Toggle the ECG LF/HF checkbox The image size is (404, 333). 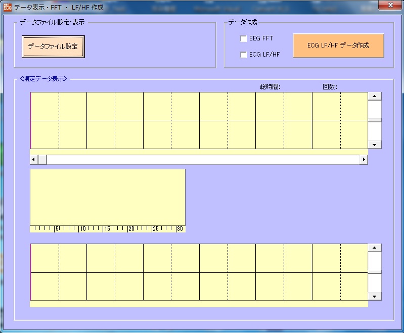click(244, 55)
